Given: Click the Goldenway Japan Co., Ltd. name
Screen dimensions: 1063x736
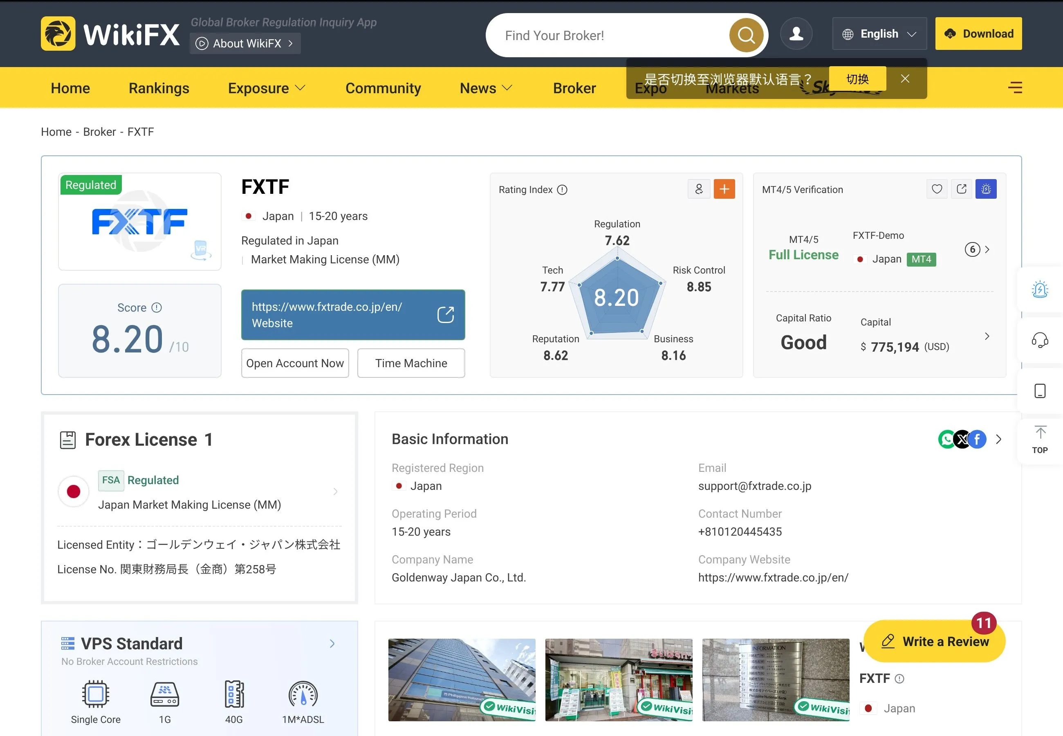Looking at the screenshot, I should pyautogui.click(x=459, y=577).
